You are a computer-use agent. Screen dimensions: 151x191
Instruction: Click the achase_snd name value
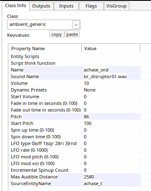[96, 70]
